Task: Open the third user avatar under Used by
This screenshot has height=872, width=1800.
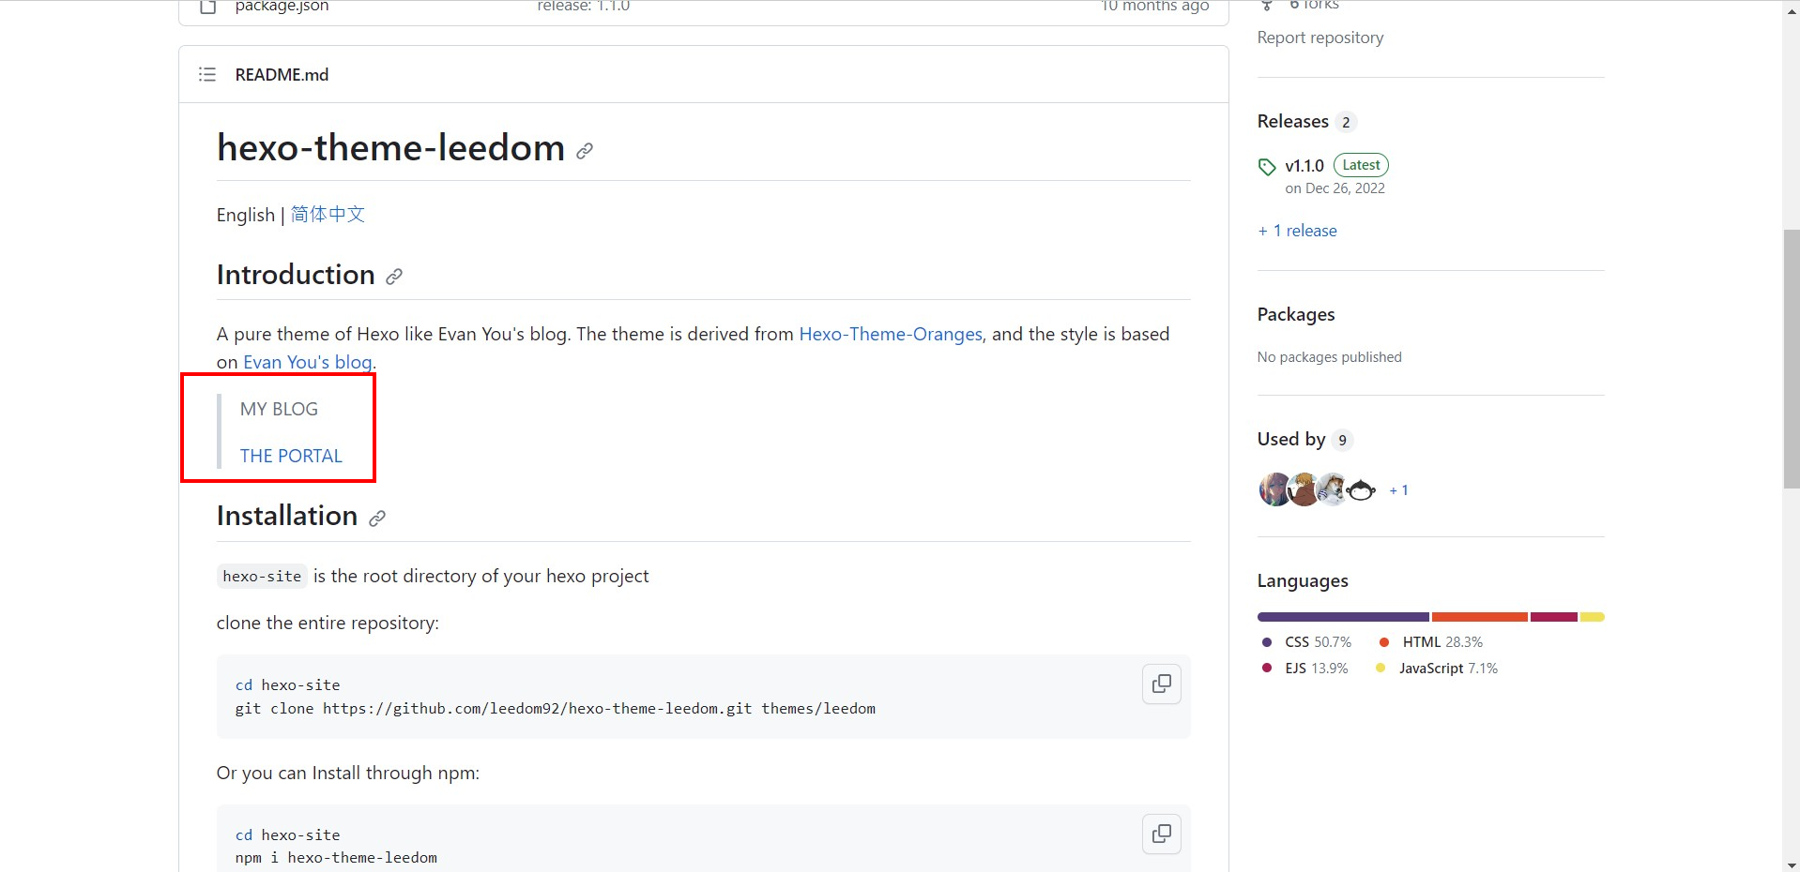Action: [x=1332, y=489]
